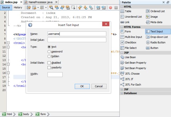171x117 pixels.
Task: Click the Width input field
Action: 55,75
